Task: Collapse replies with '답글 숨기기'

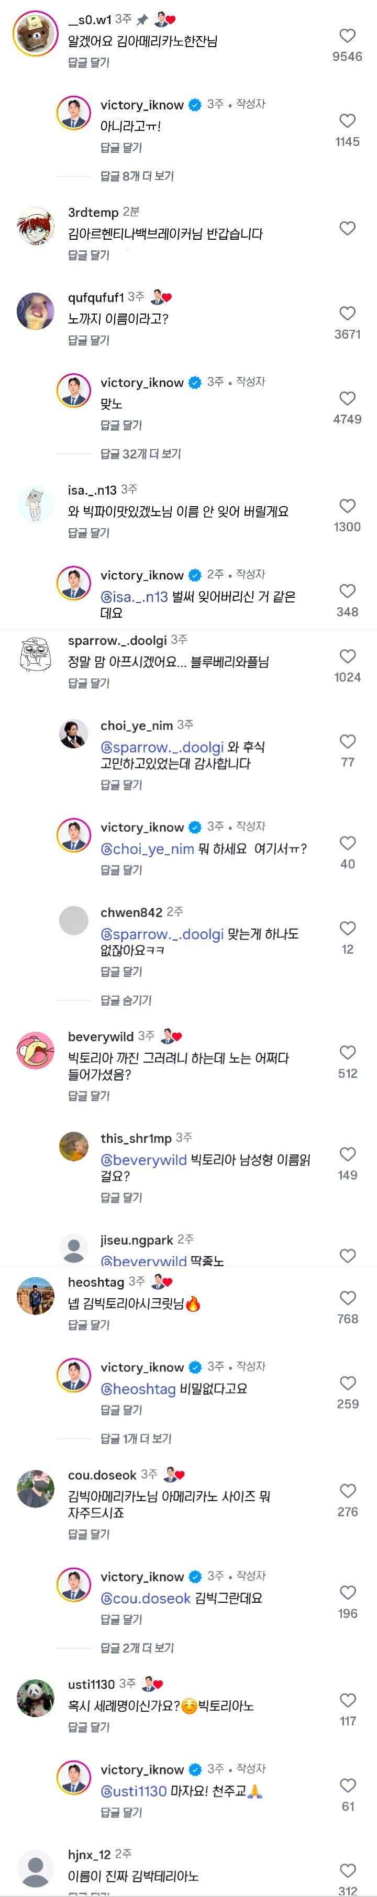Action: (126, 1000)
